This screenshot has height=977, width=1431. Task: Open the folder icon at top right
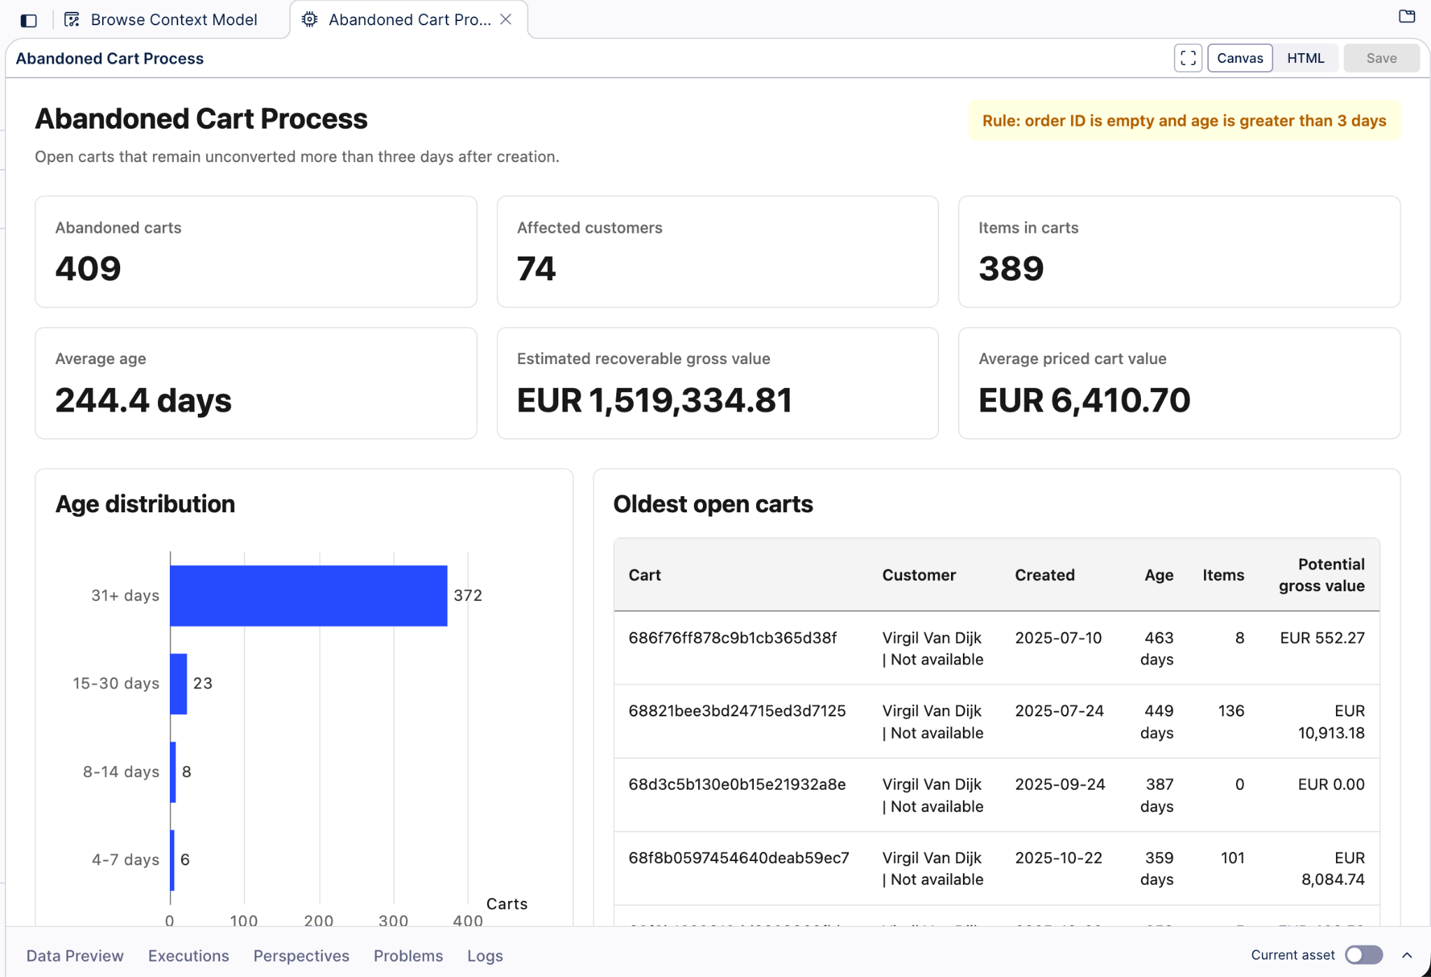point(1407,16)
